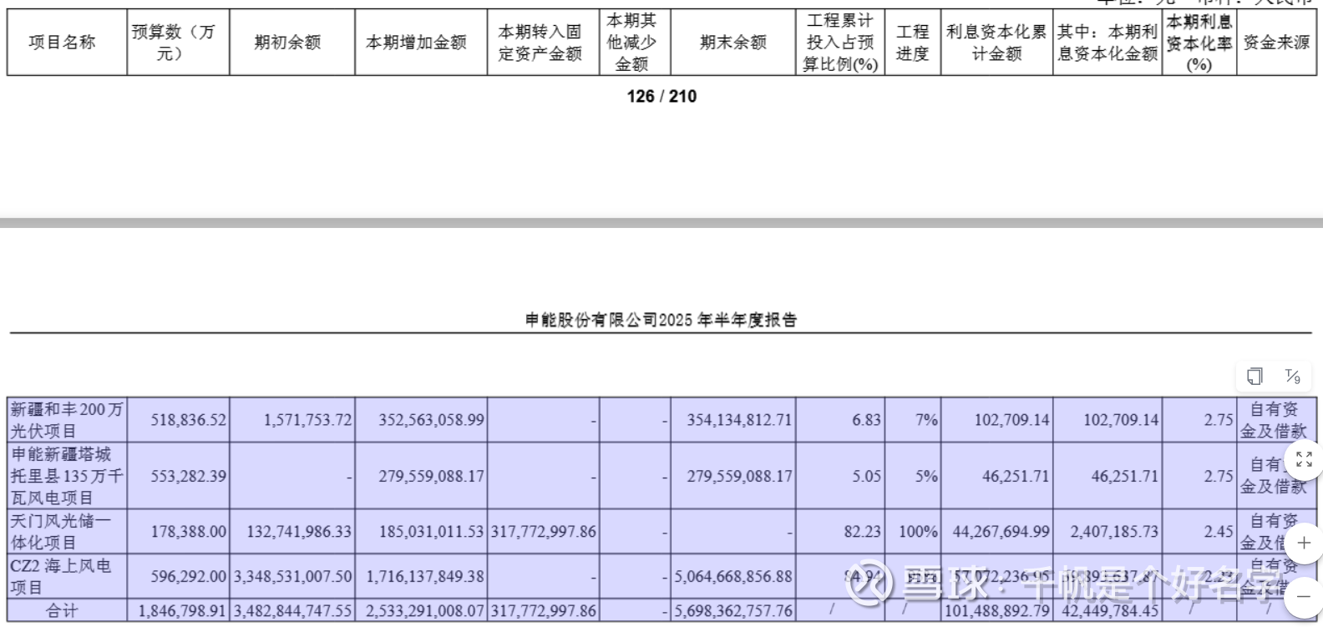Select the 100% progress cell

tap(919, 531)
